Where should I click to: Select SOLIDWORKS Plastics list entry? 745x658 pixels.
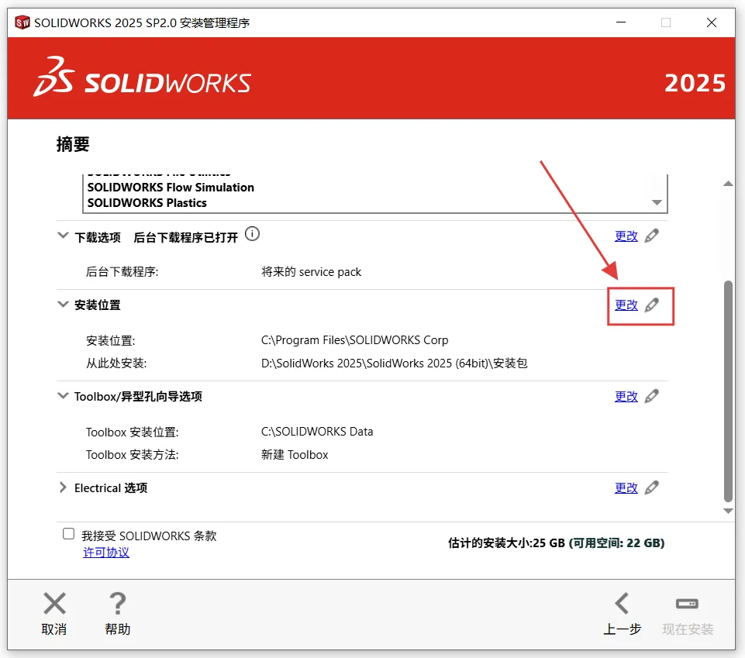click(147, 203)
